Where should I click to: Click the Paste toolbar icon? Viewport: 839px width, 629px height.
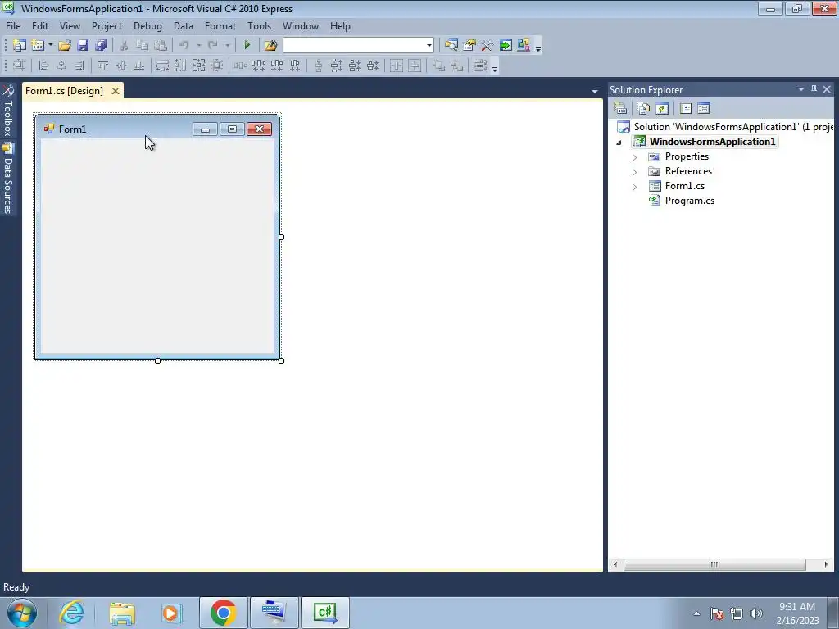[x=160, y=46]
